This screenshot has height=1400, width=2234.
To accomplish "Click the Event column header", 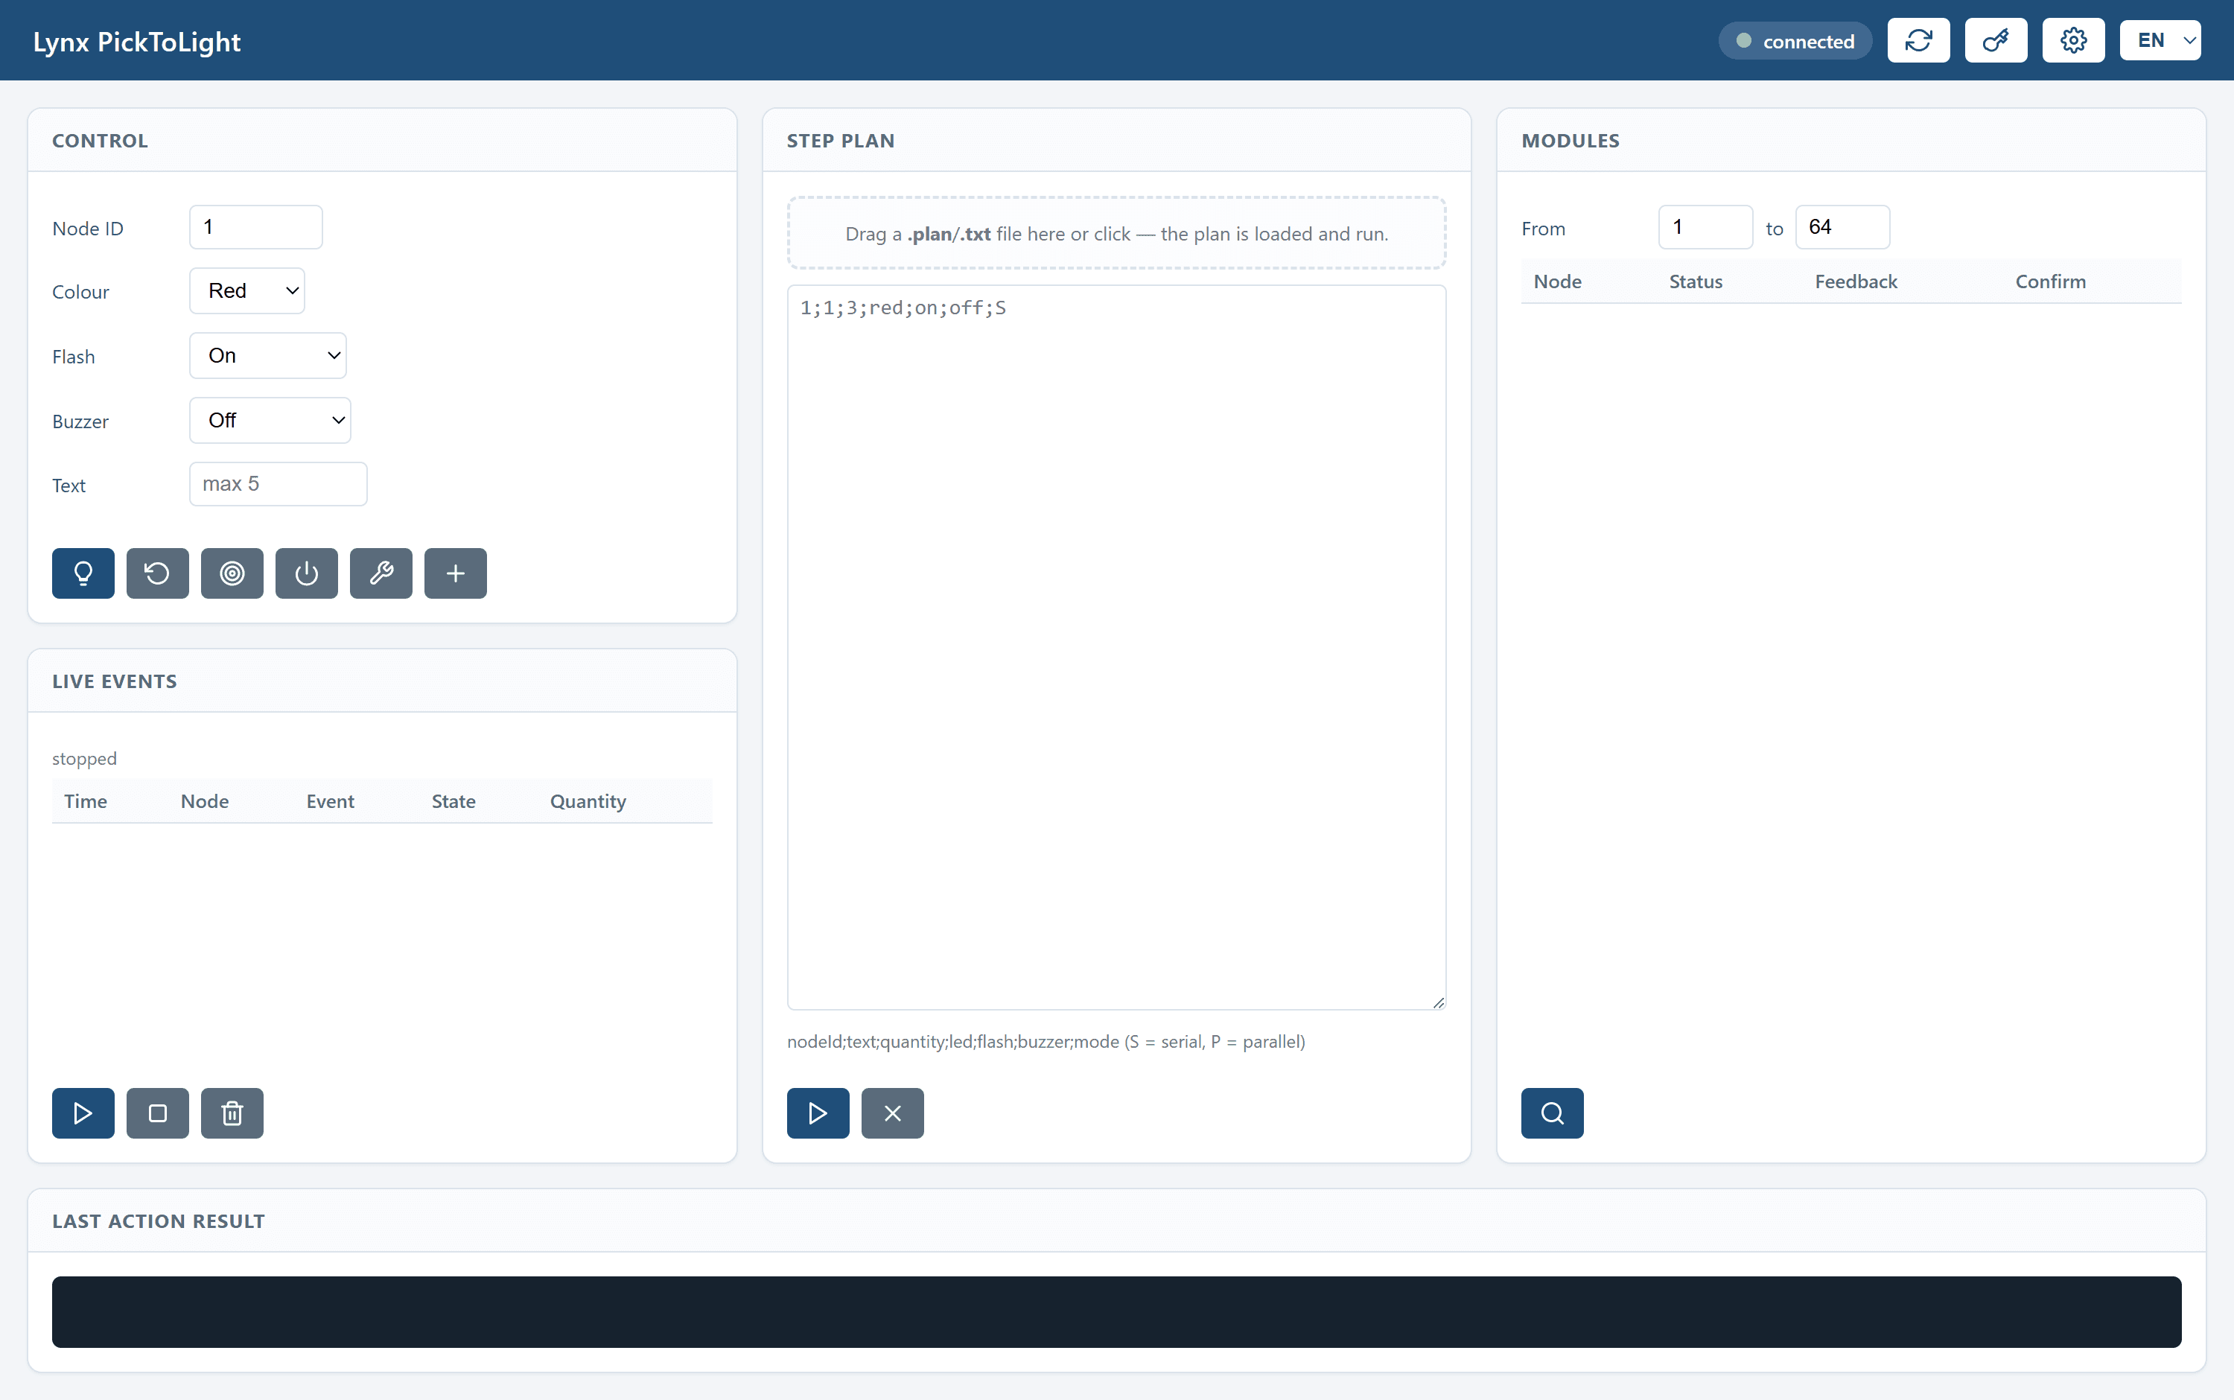I will [331, 802].
